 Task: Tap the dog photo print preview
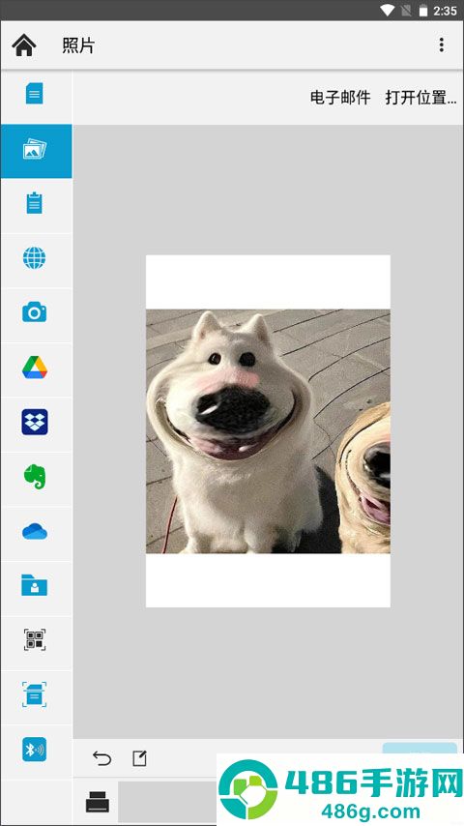(x=268, y=431)
